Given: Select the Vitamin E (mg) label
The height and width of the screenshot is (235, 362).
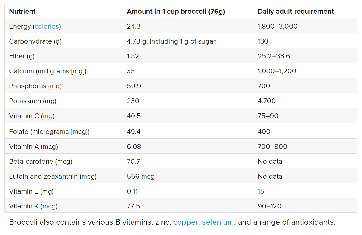Looking at the screenshot, I should 31,191.
